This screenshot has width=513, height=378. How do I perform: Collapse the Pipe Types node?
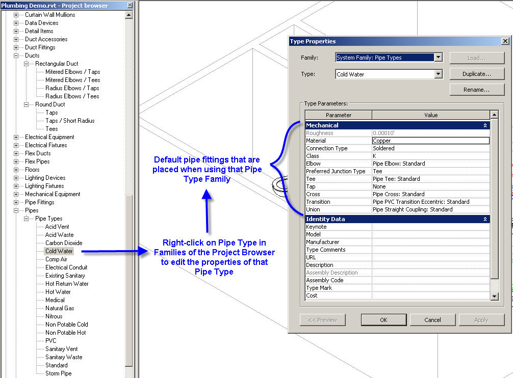[26, 219]
